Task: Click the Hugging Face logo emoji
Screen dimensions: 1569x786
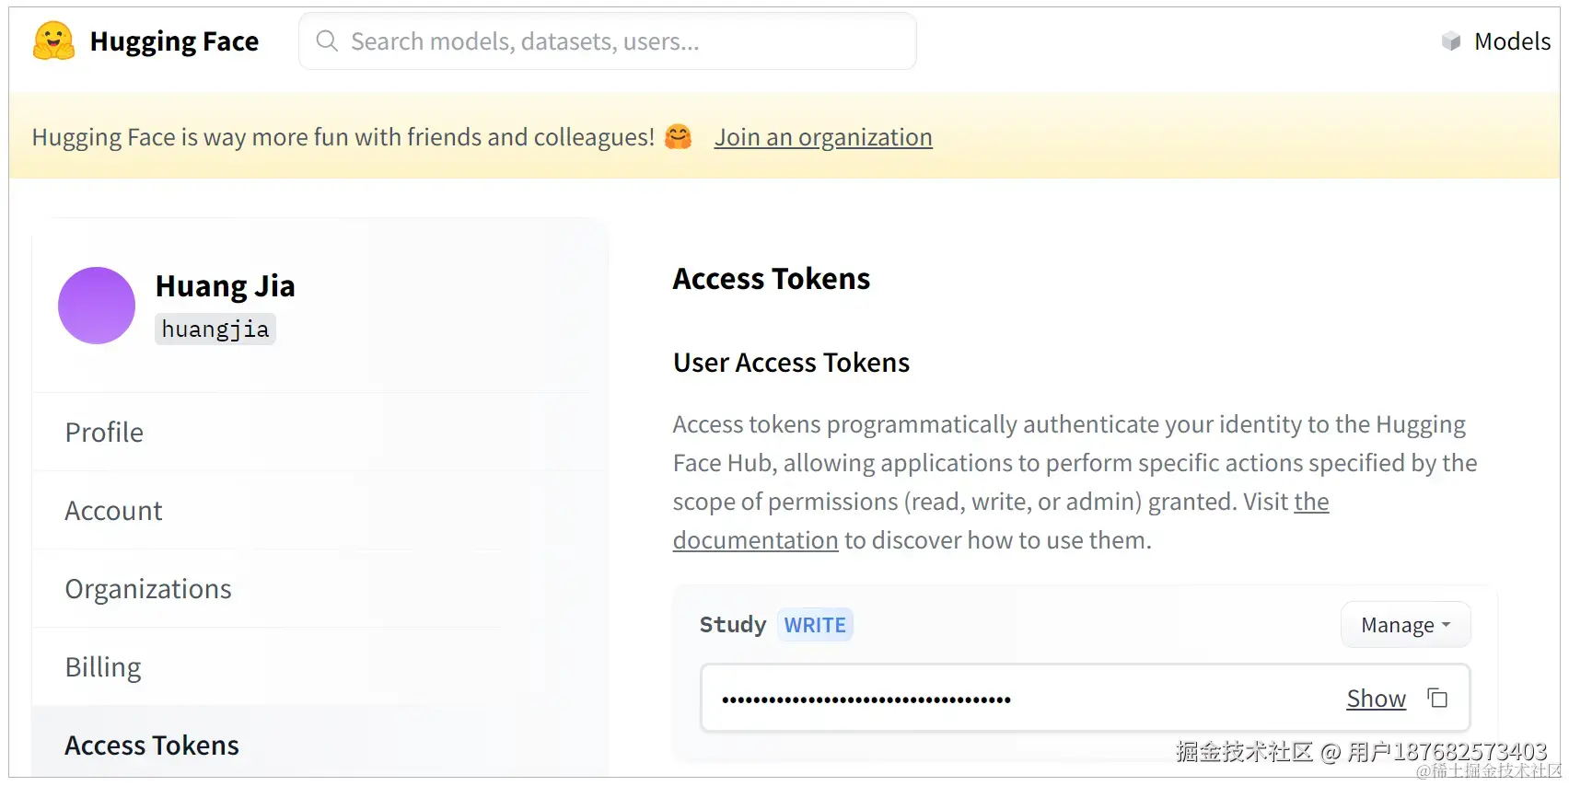Action: pyautogui.click(x=53, y=41)
